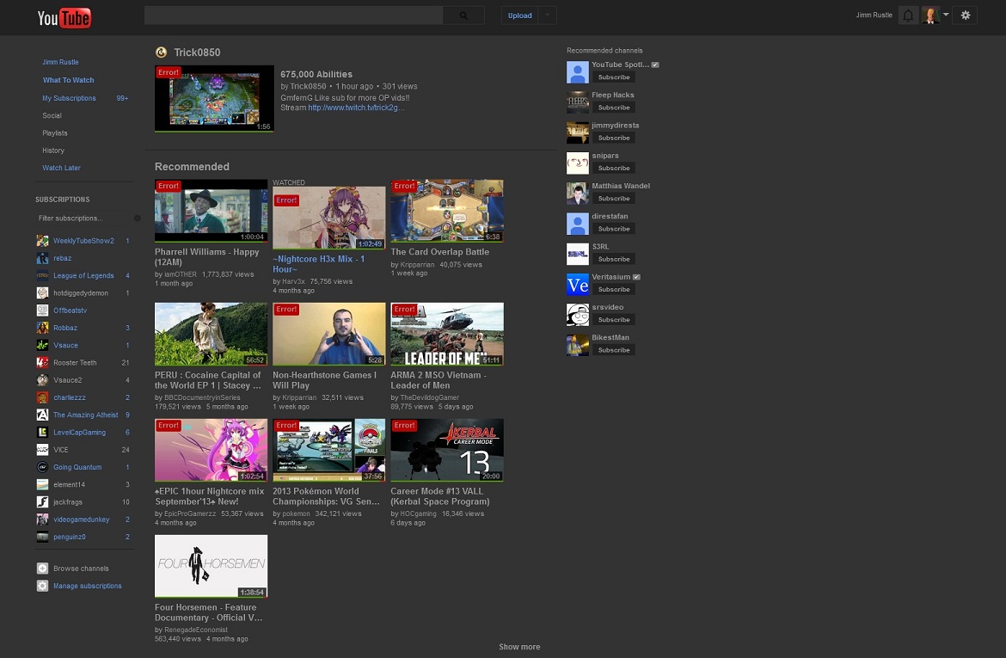Click the Upload button

tap(519, 15)
